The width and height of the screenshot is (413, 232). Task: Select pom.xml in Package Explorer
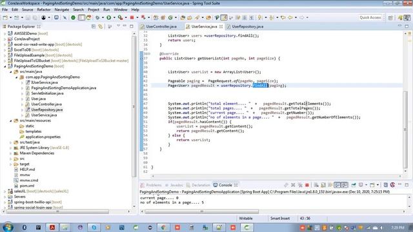[x=27, y=186]
